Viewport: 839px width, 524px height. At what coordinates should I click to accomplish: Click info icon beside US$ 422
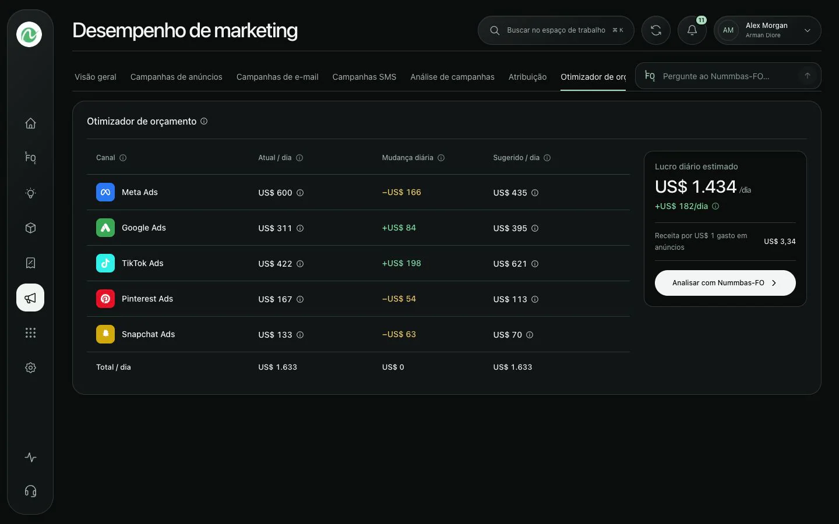[x=300, y=264]
